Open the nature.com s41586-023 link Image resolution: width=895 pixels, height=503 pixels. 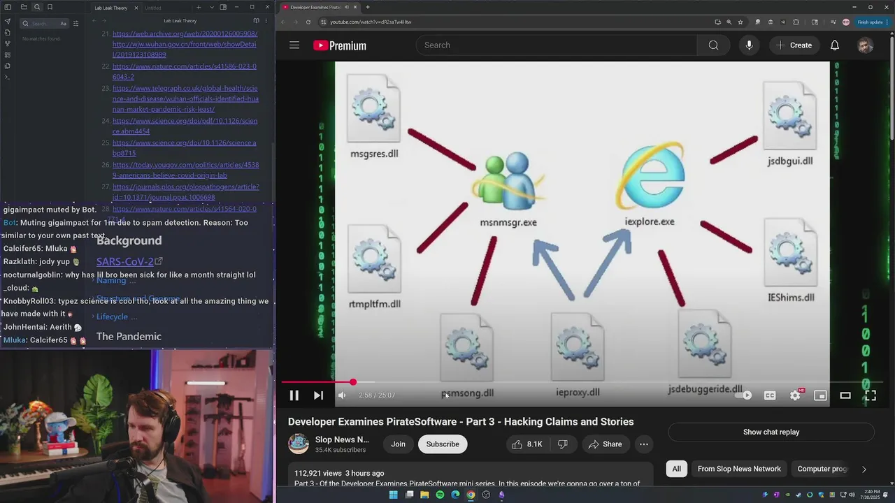pos(185,71)
